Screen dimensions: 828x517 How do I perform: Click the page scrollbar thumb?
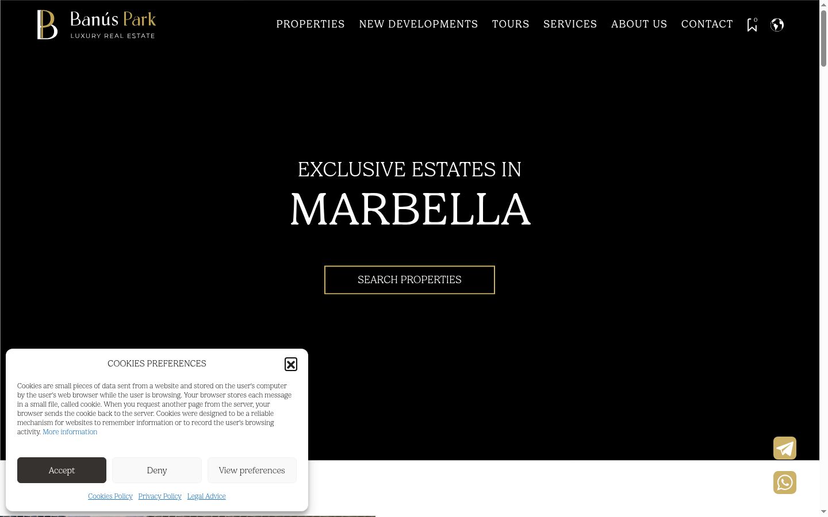click(x=823, y=38)
